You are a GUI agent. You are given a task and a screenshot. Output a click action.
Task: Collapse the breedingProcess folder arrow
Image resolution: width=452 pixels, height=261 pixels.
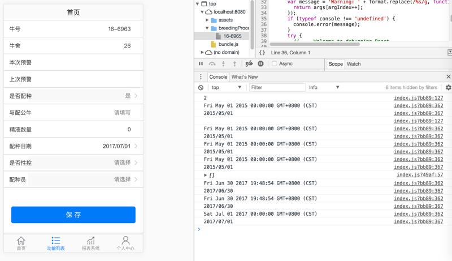click(x=207, y=28)
